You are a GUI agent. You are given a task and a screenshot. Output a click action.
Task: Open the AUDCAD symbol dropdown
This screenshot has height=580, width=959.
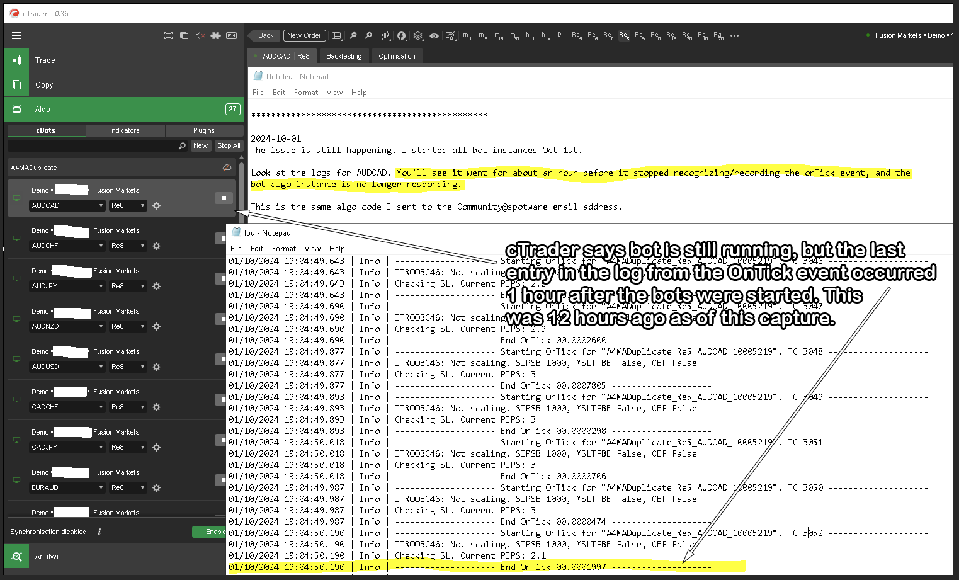tap(67, 205)
